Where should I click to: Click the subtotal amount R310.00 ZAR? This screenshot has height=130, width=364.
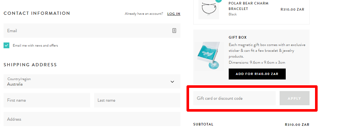pos(297,125)
